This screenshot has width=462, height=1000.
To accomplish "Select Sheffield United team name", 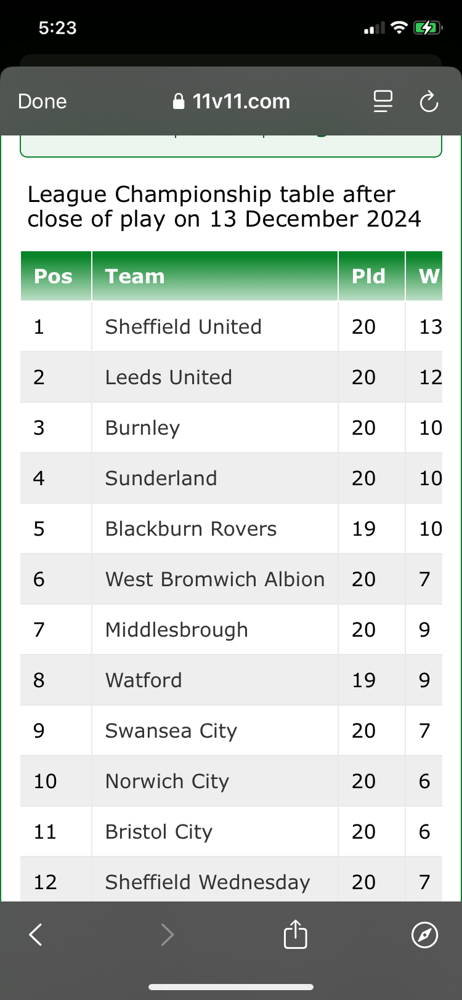I will (183, 327).
